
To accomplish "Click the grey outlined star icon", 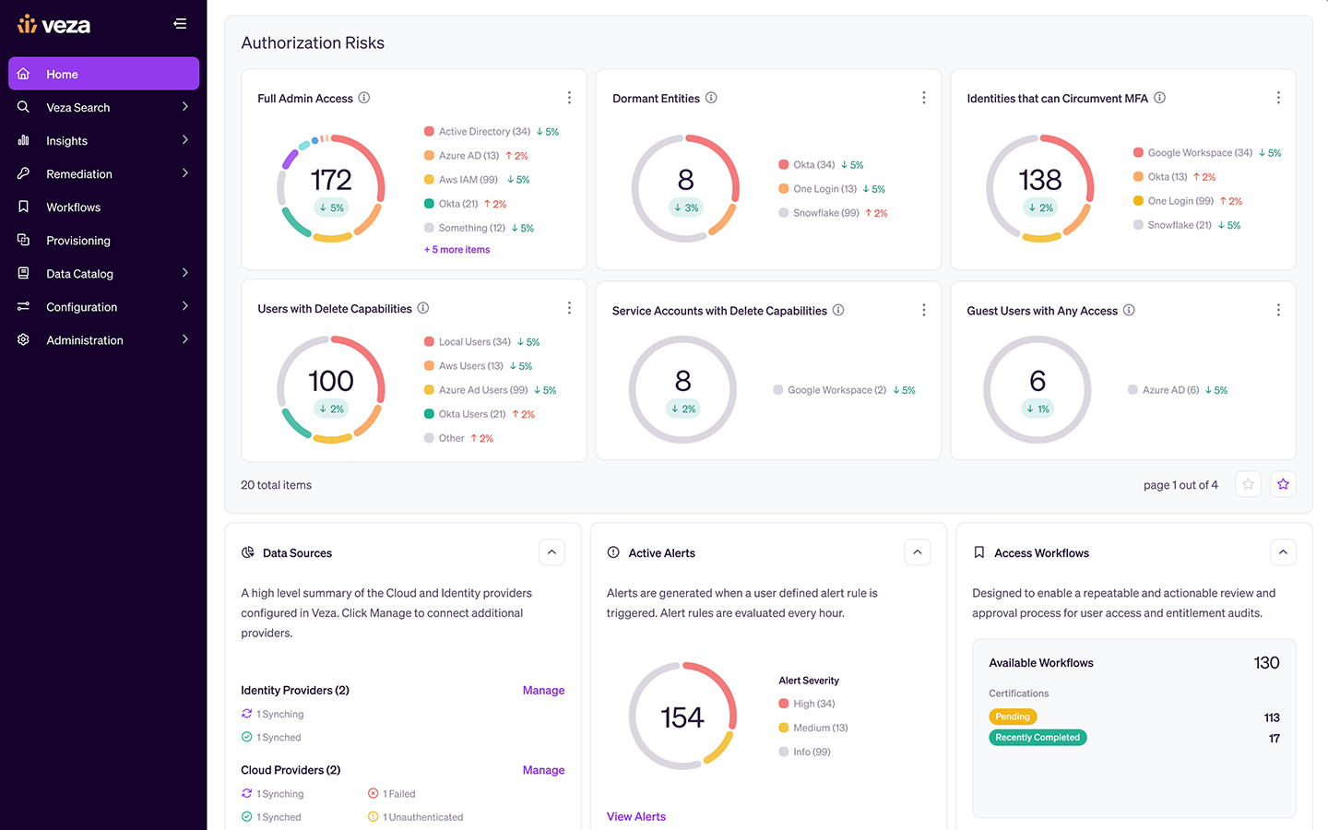I will (x=1248, y=484).
